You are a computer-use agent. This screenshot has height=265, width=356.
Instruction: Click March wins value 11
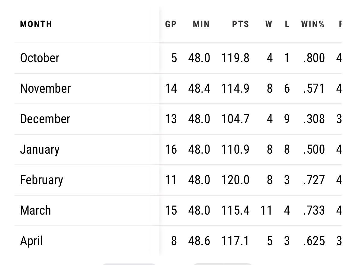click(266, 210)
